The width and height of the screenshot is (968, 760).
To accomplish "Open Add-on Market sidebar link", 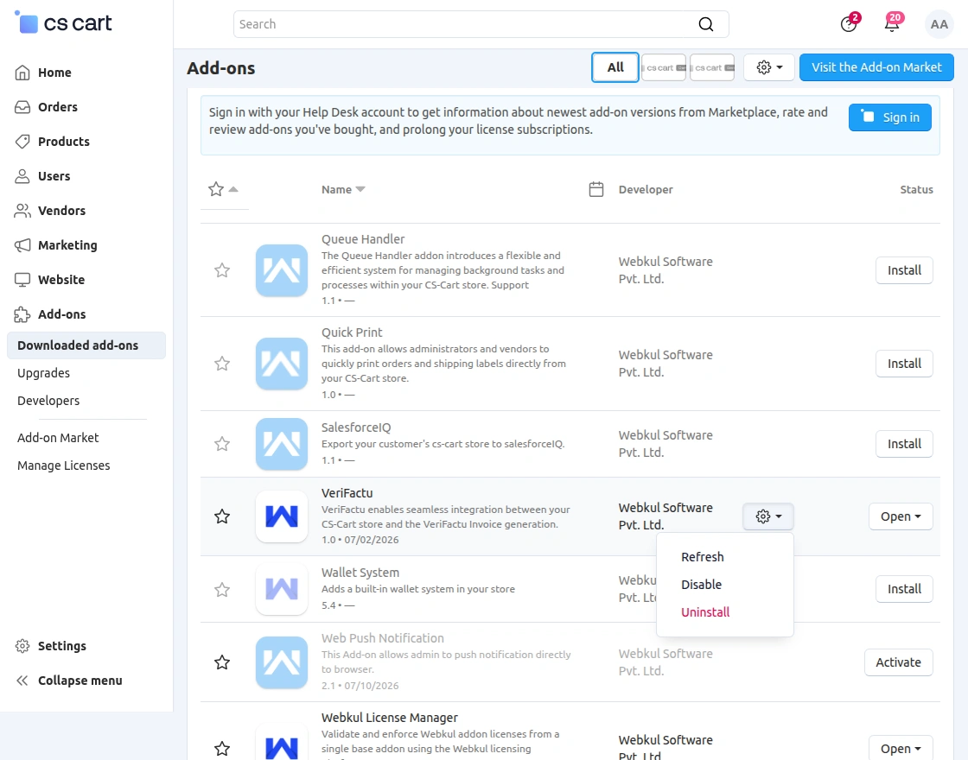I will click(x=58, y=438).
